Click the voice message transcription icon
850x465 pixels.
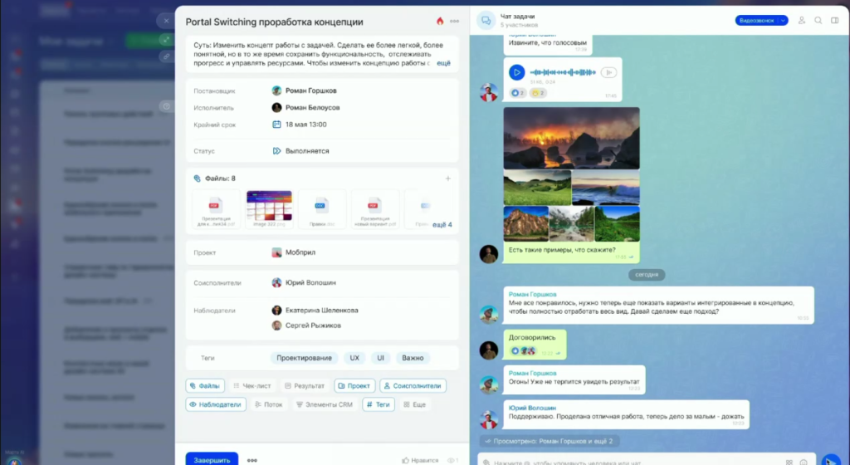[x=608, y=73]
